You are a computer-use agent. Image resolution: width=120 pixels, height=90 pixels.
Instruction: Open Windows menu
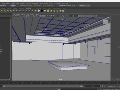pyautogui.click(x=13, y=3)
